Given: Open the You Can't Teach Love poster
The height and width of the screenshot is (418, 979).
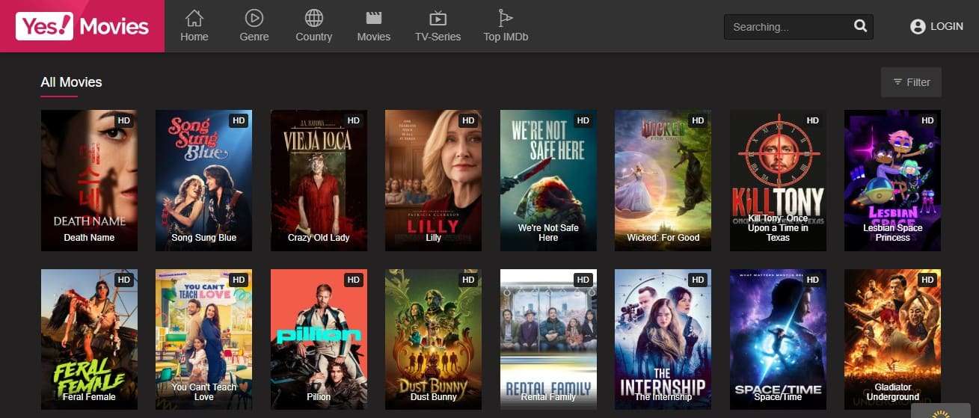Looking at the screenshot, I should 203,339.
